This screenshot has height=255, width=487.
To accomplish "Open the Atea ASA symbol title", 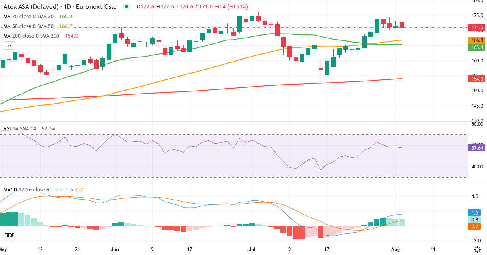I will click(60, 7).
